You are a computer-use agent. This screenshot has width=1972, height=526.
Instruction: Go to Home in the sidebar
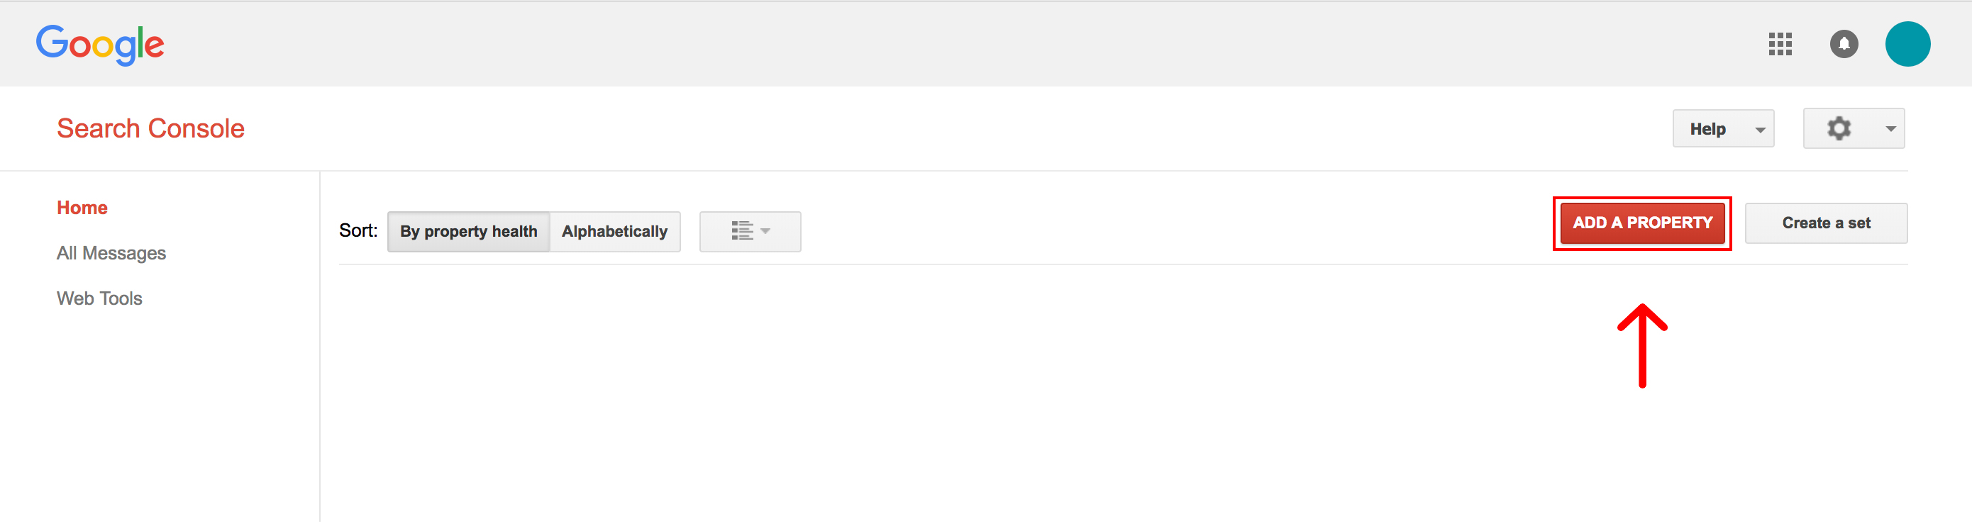point(82,208)
